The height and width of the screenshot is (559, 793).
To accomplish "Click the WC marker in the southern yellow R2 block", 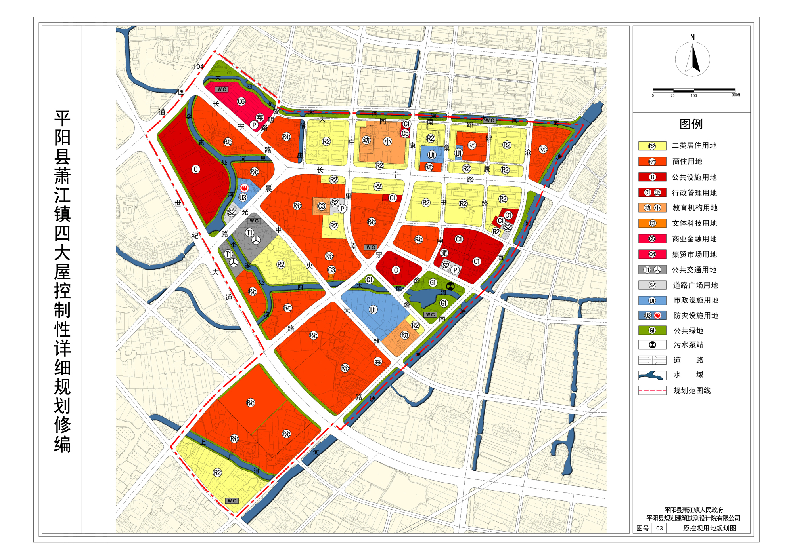I will tap(232, 501).
